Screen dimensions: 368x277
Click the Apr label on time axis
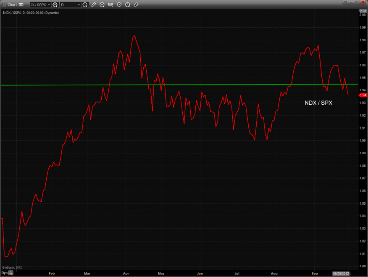click(126, 274)
